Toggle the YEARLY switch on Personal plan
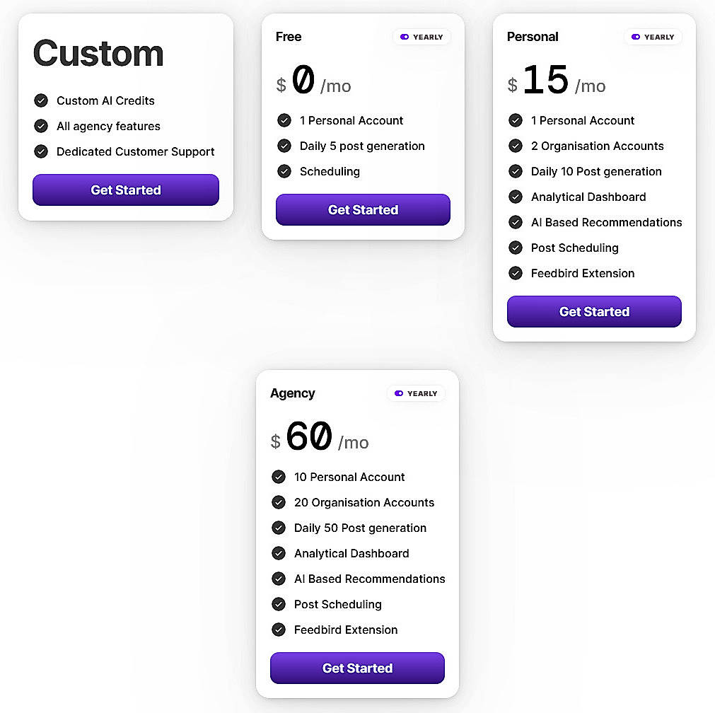715x713 pixels. point(652,37)
